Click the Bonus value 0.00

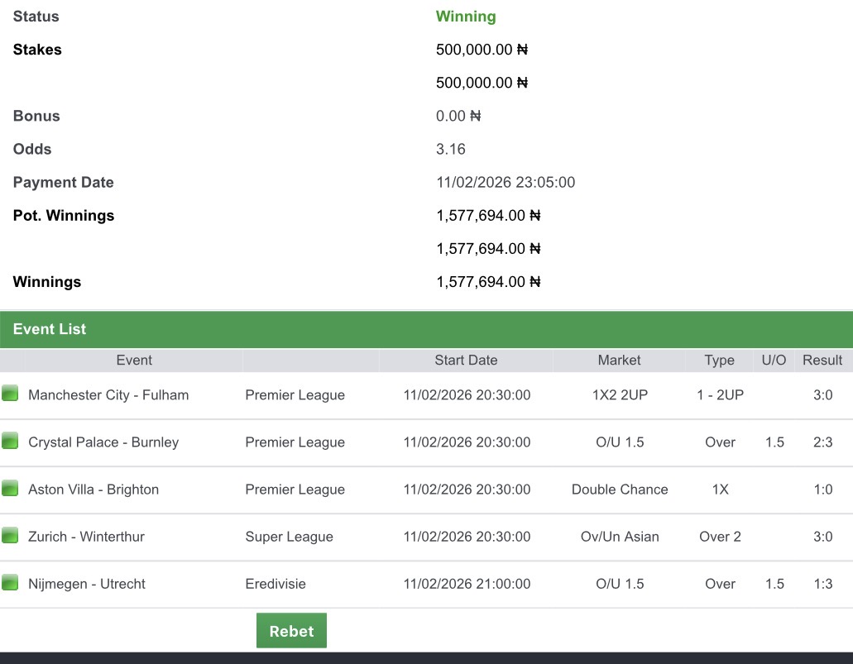pyautogui.click(x=458, y=116)
